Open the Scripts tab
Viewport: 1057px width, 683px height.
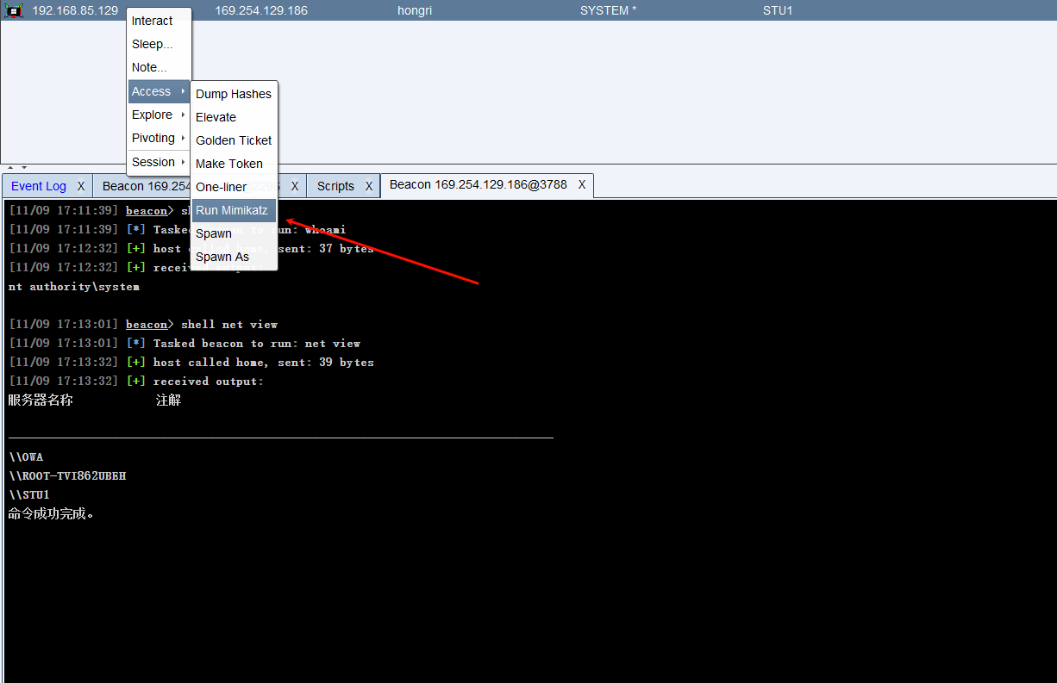click(335, 186)
